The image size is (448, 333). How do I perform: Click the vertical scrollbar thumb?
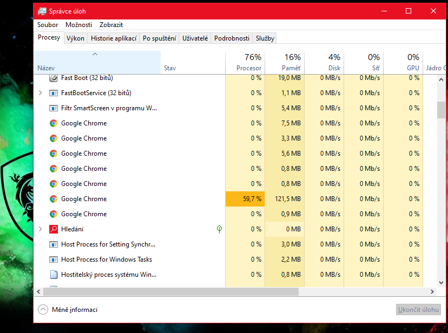441,109
